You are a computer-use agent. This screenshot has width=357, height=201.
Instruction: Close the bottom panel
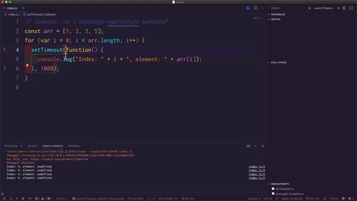(263, 146)
